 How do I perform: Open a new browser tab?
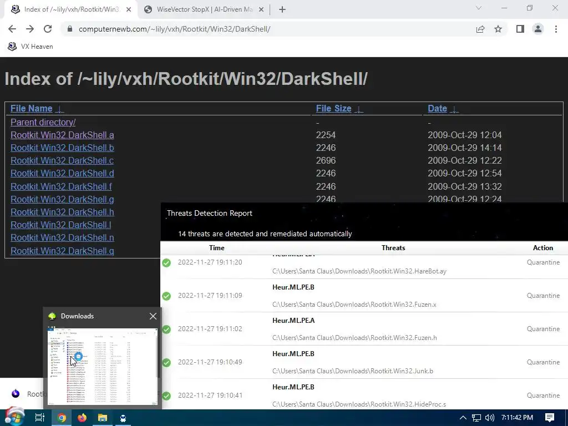(282, 9)
